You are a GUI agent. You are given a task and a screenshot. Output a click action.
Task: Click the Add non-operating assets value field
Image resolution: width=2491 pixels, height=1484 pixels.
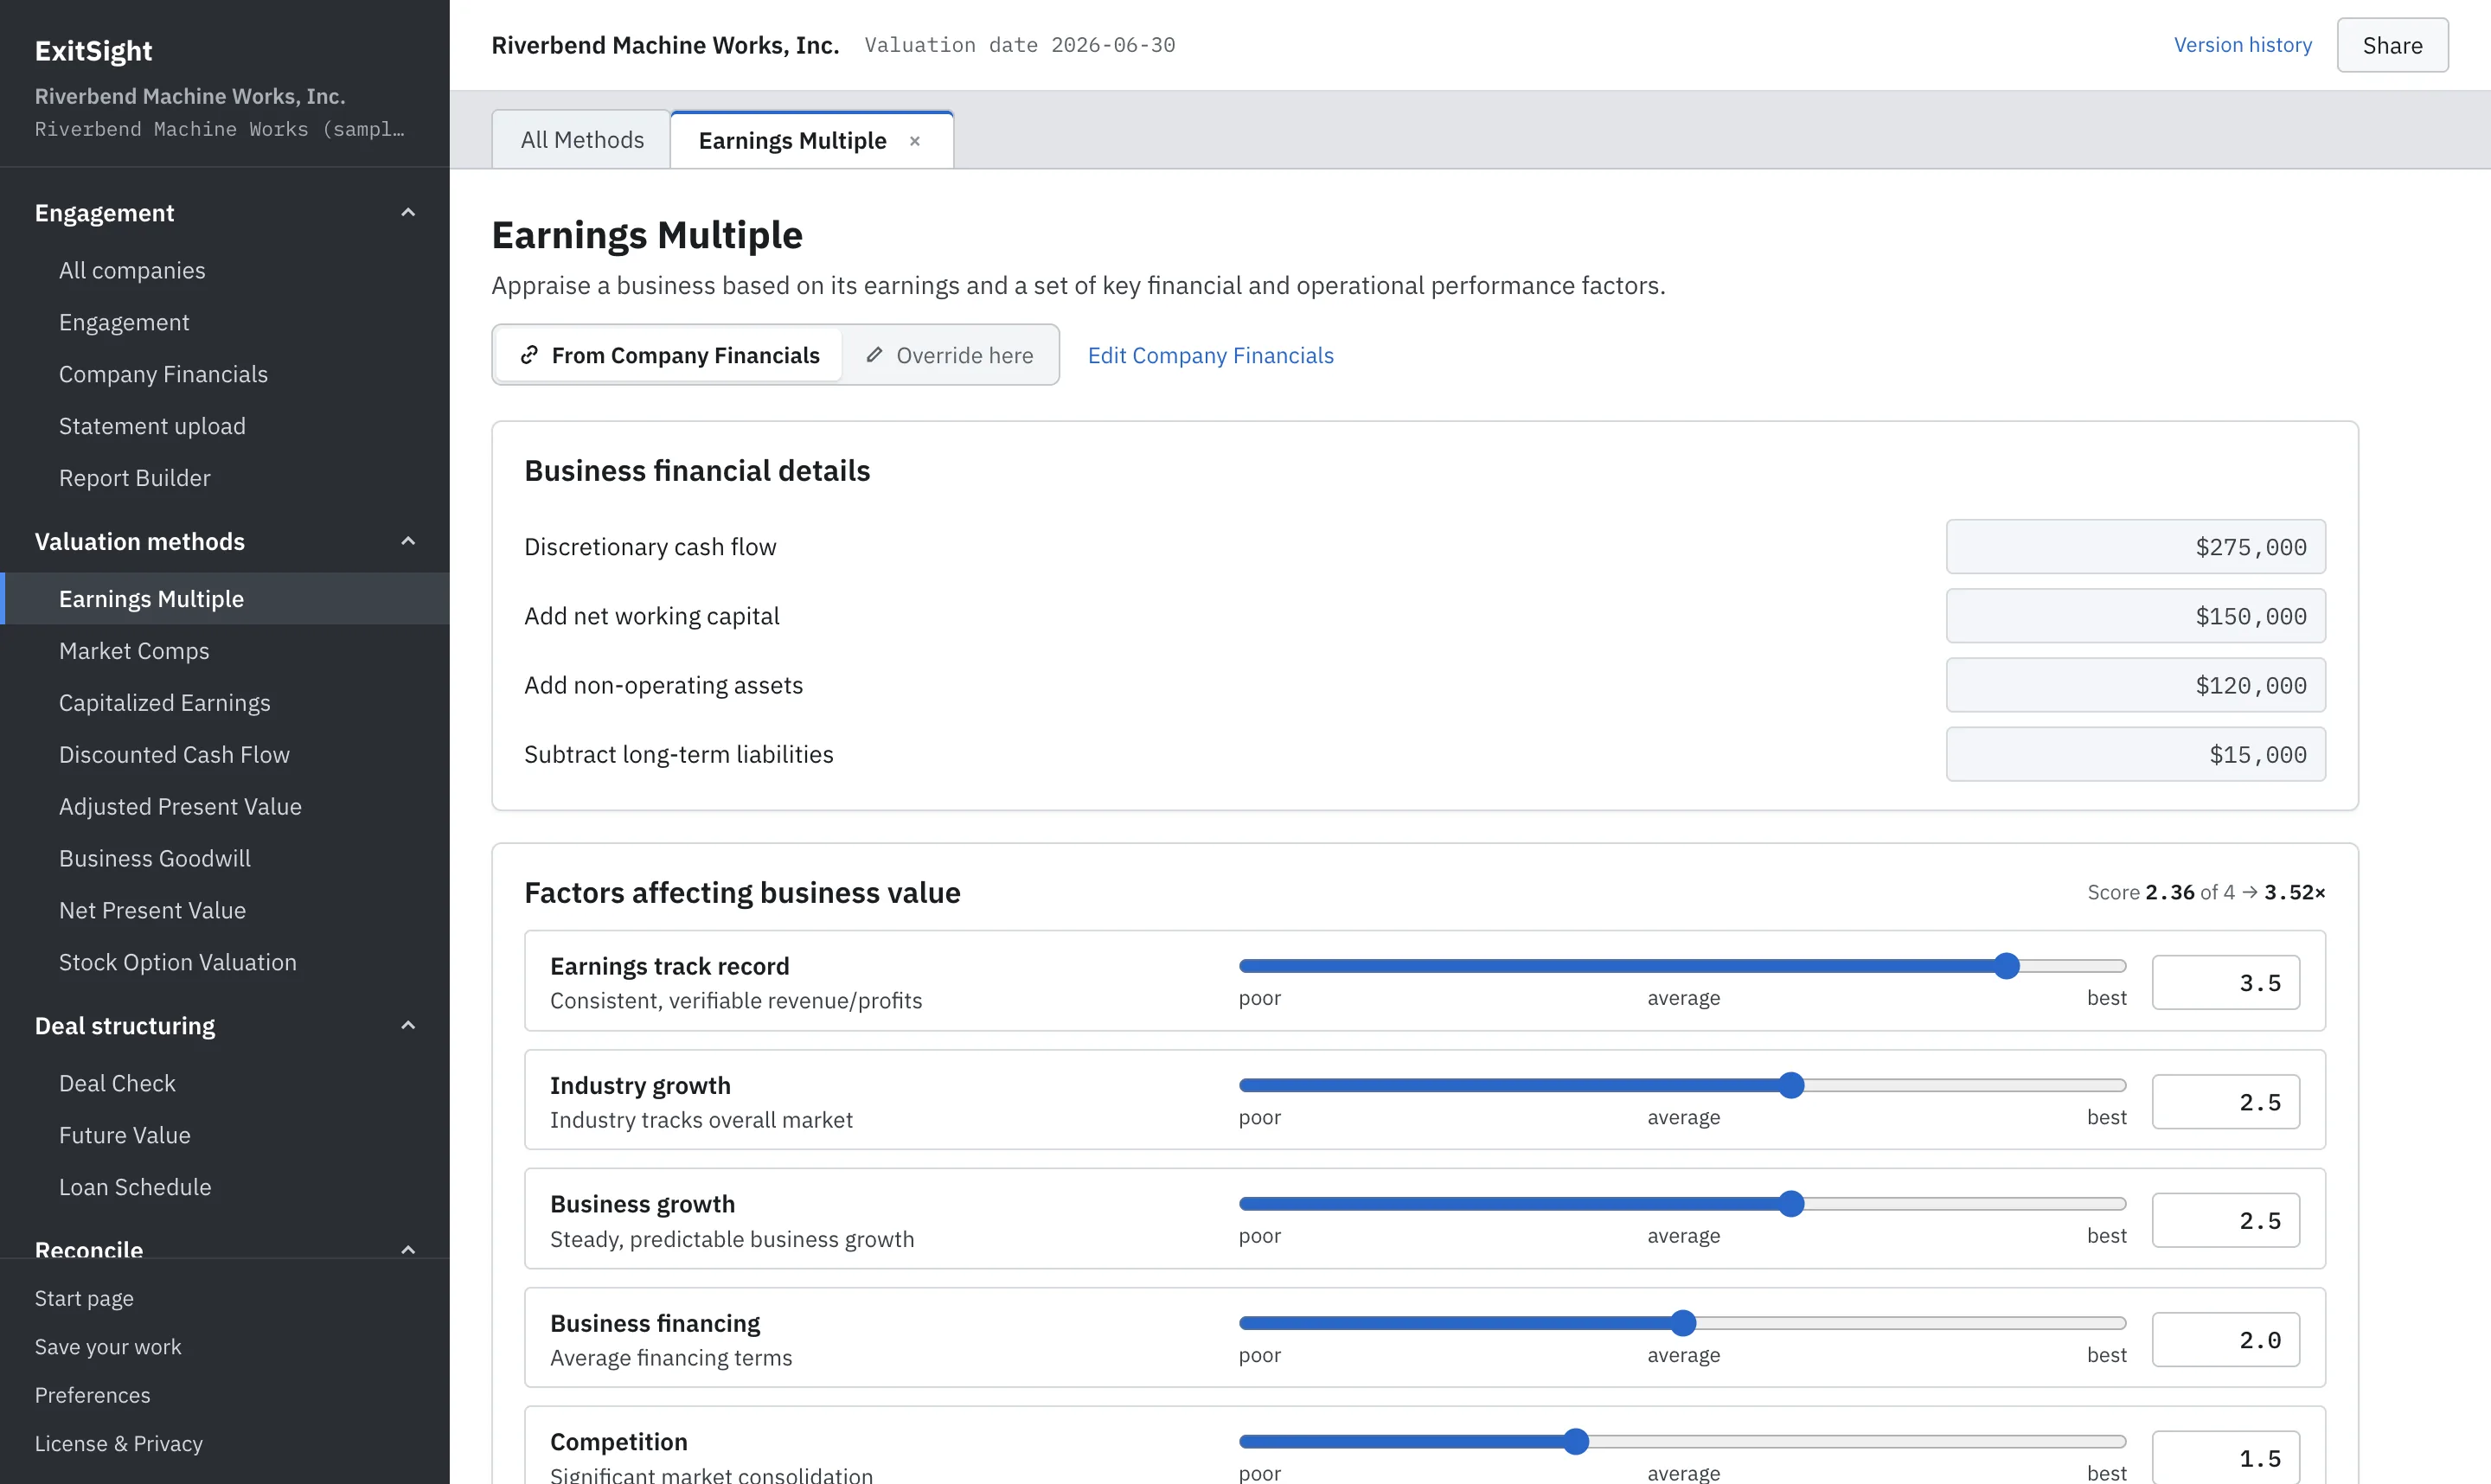tap(2135, 685)
